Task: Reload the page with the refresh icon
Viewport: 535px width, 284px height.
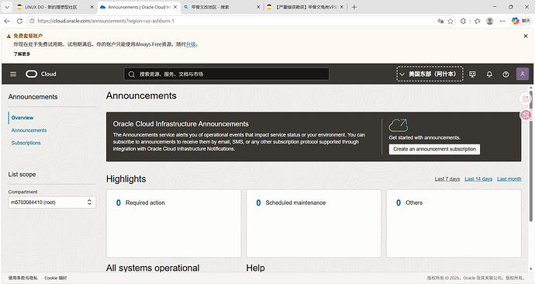Action: click(x=19, y=21)
